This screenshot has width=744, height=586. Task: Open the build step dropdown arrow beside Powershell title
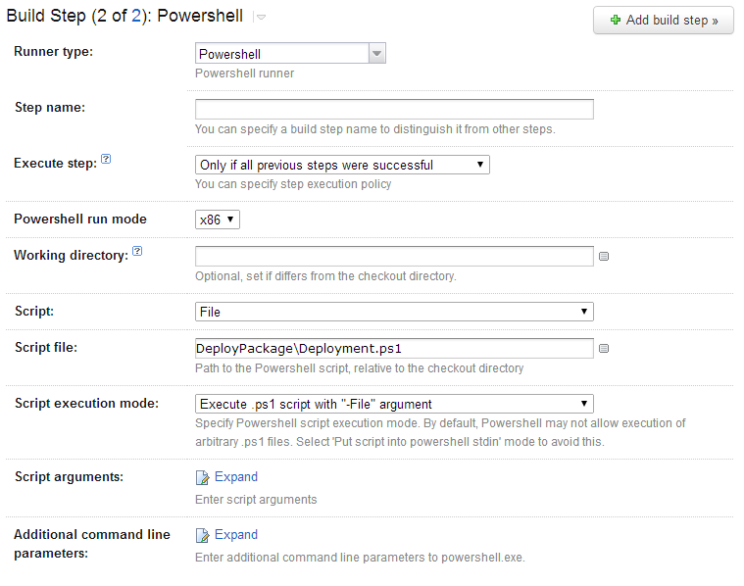(x=260, y=17)
